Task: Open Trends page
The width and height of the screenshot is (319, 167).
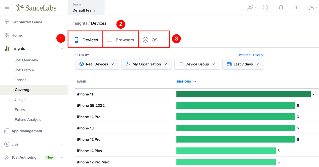Action: tap(21, 80)
